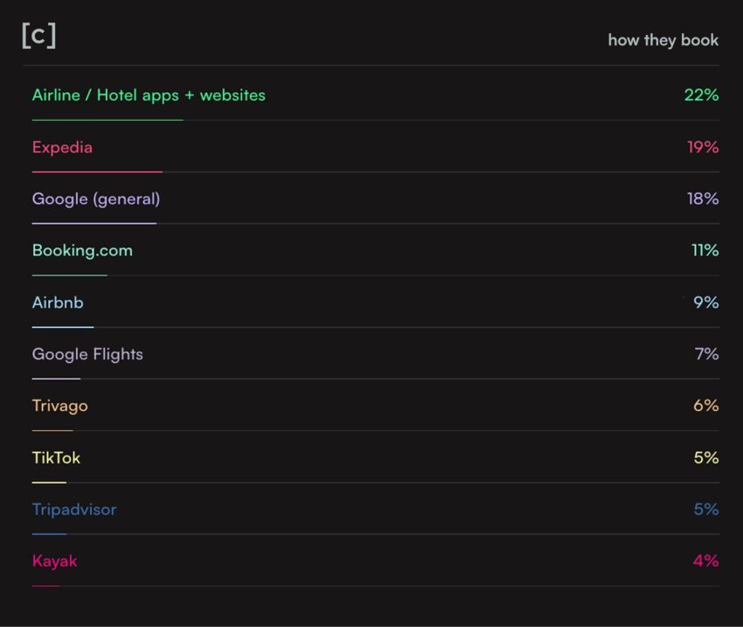Open the Booking.com entry
Screen dimensions: 743x627
82,250
